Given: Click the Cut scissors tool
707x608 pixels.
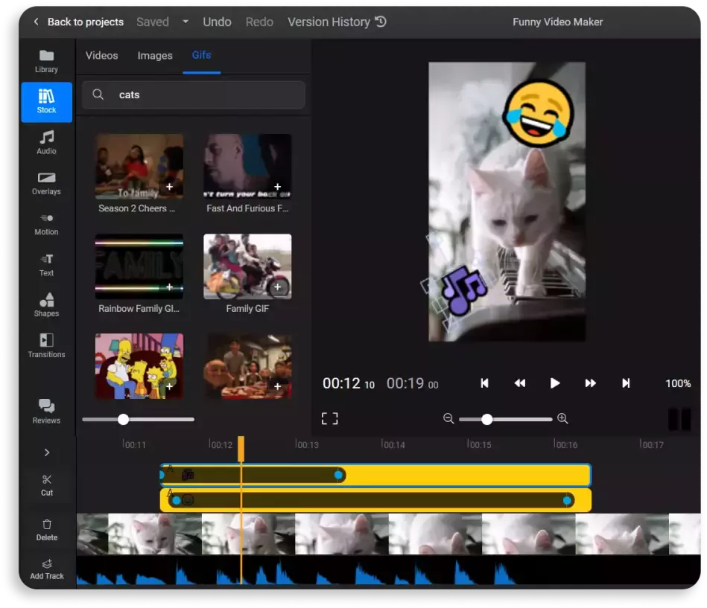Looking at the screenshot, I should (x=47, y=484).
